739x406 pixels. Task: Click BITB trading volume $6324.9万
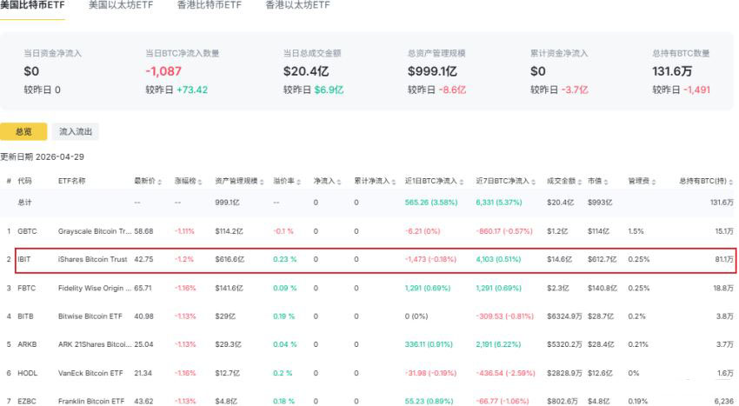564,316
